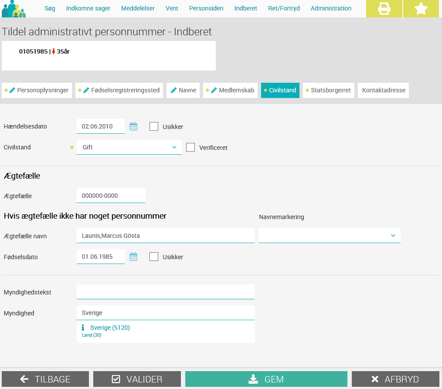The image size is (442, 389).
Task: Click pencil icon on Navne tab
Action: click(x=174, y=90)
